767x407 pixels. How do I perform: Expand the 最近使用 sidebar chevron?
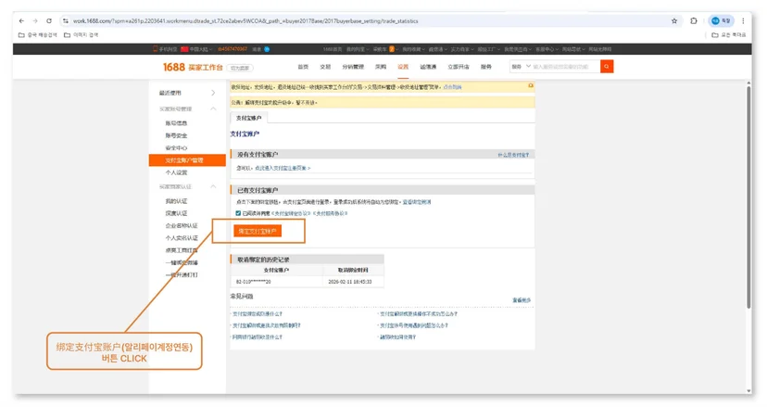[x=213, y=93]
